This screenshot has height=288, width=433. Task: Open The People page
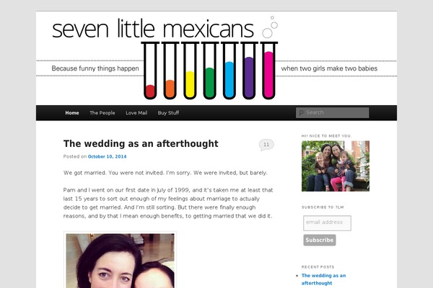point(102,113)
